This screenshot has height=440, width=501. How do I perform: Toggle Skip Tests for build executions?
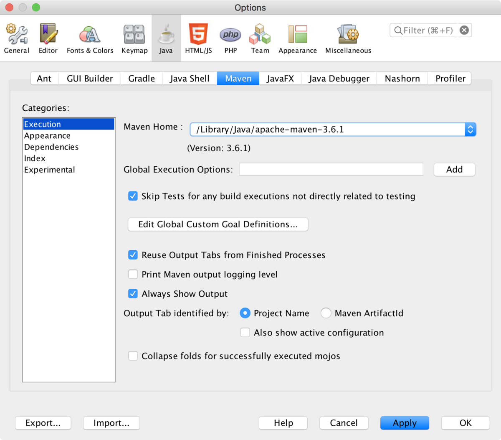133,196
